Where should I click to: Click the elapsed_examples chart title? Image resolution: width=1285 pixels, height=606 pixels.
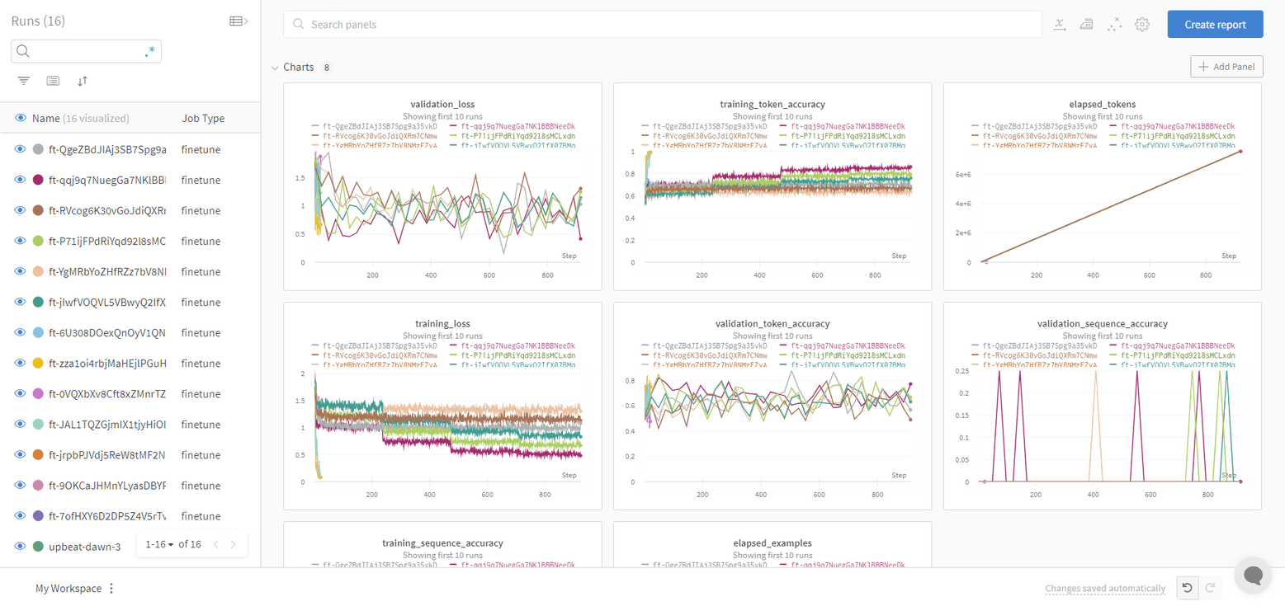[x=772, y=543]
